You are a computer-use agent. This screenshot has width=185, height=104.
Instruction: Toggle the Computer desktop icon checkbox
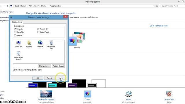click(15, 29)
